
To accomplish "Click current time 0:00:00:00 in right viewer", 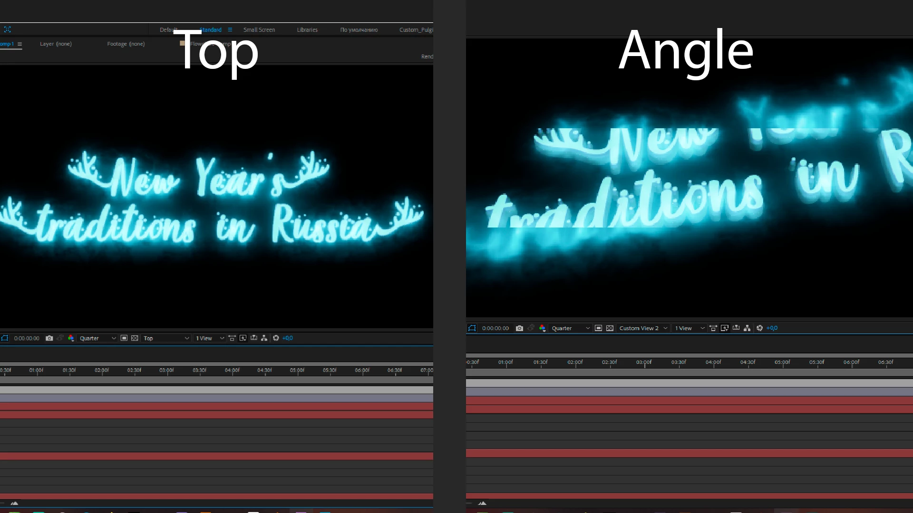I will point(495,328).
